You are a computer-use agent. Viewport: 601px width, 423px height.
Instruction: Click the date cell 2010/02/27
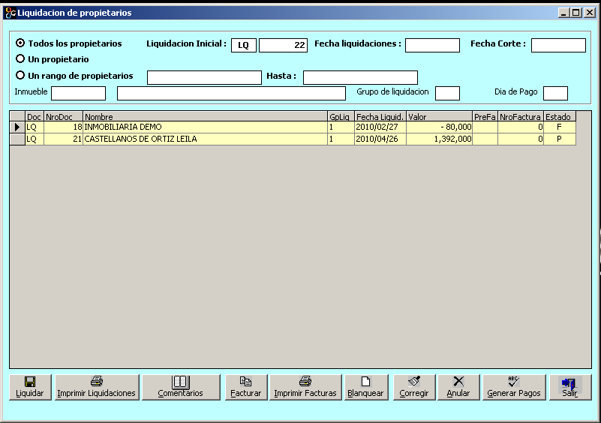tap(380, 127)
